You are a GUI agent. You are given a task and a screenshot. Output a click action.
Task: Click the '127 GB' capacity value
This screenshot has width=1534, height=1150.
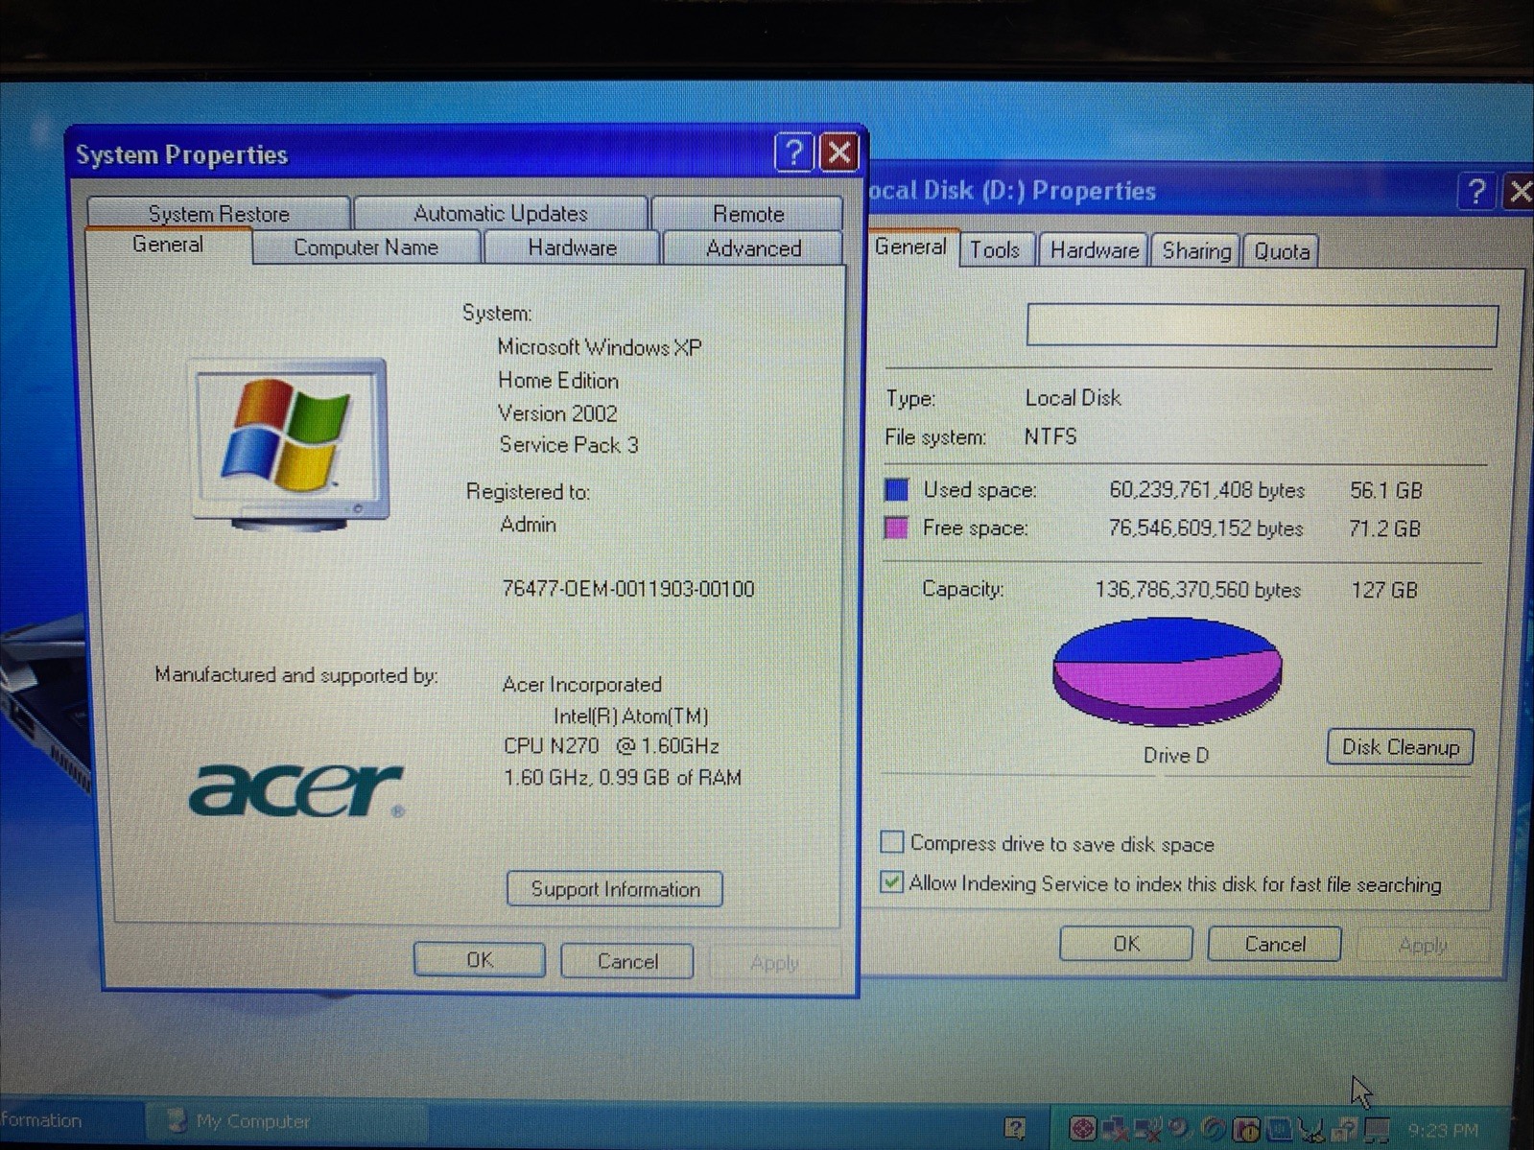click(1384, 590)
